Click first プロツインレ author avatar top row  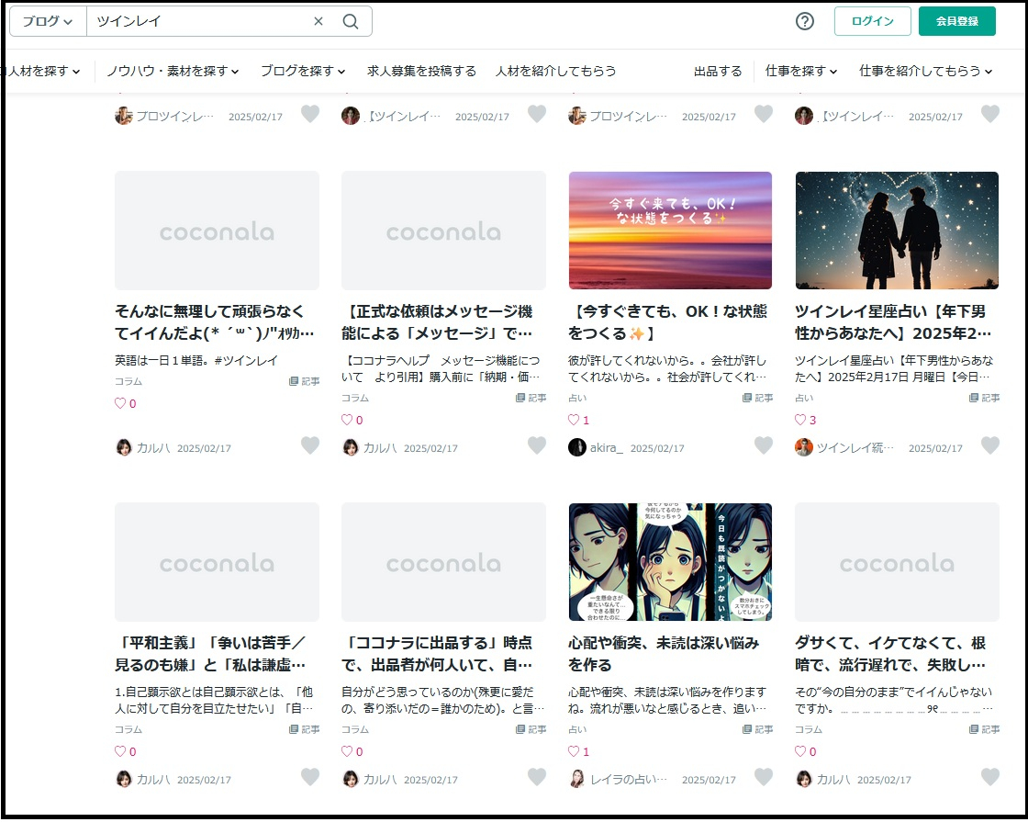[124, 116]
